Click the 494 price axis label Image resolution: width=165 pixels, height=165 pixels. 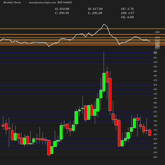(155, 76)
